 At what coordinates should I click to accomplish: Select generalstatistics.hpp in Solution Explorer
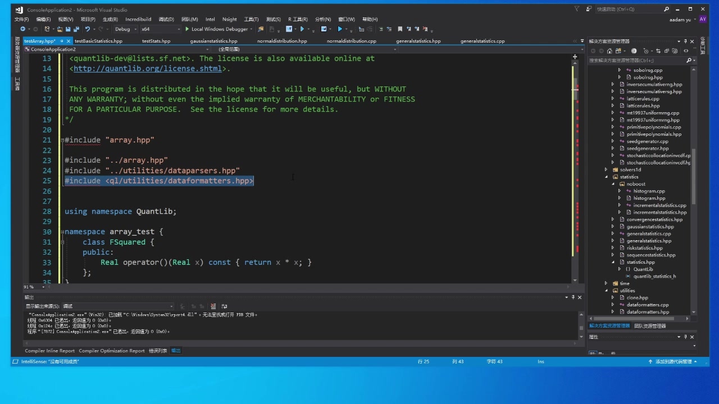[649, 241]
